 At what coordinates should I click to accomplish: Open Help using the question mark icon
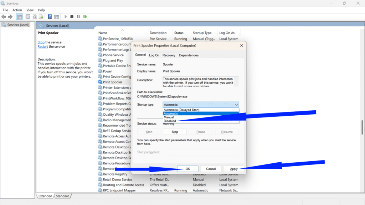click(x=50, y=16)
